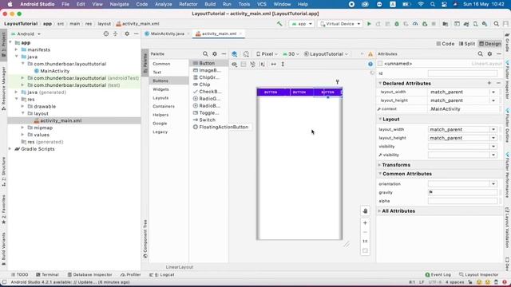Screen dimensions: 511x287
Task: Open the Terminal tool window
Action: [x=48, y=274]
